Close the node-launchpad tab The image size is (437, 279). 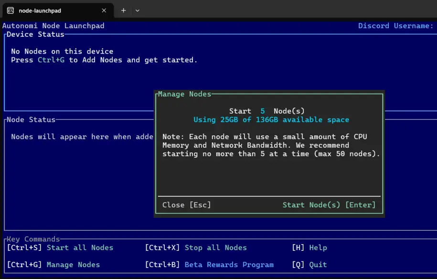pos(104,11)
